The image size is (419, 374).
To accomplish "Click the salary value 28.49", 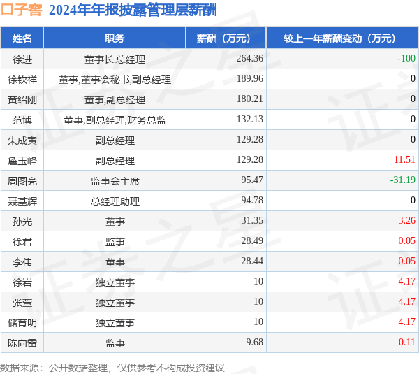I will tap(252, 241).
